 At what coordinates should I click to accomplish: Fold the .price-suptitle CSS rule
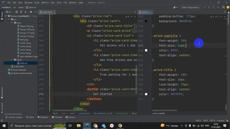[151, 36]
